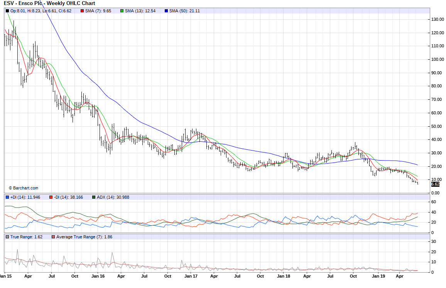Click the '© Barchart.com' credit text
The height and width of the screenshot is (288, 446).
tap(23, 188)
